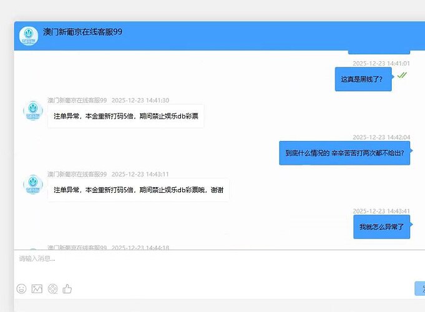Click the send image icon

[x=37, y=288]
